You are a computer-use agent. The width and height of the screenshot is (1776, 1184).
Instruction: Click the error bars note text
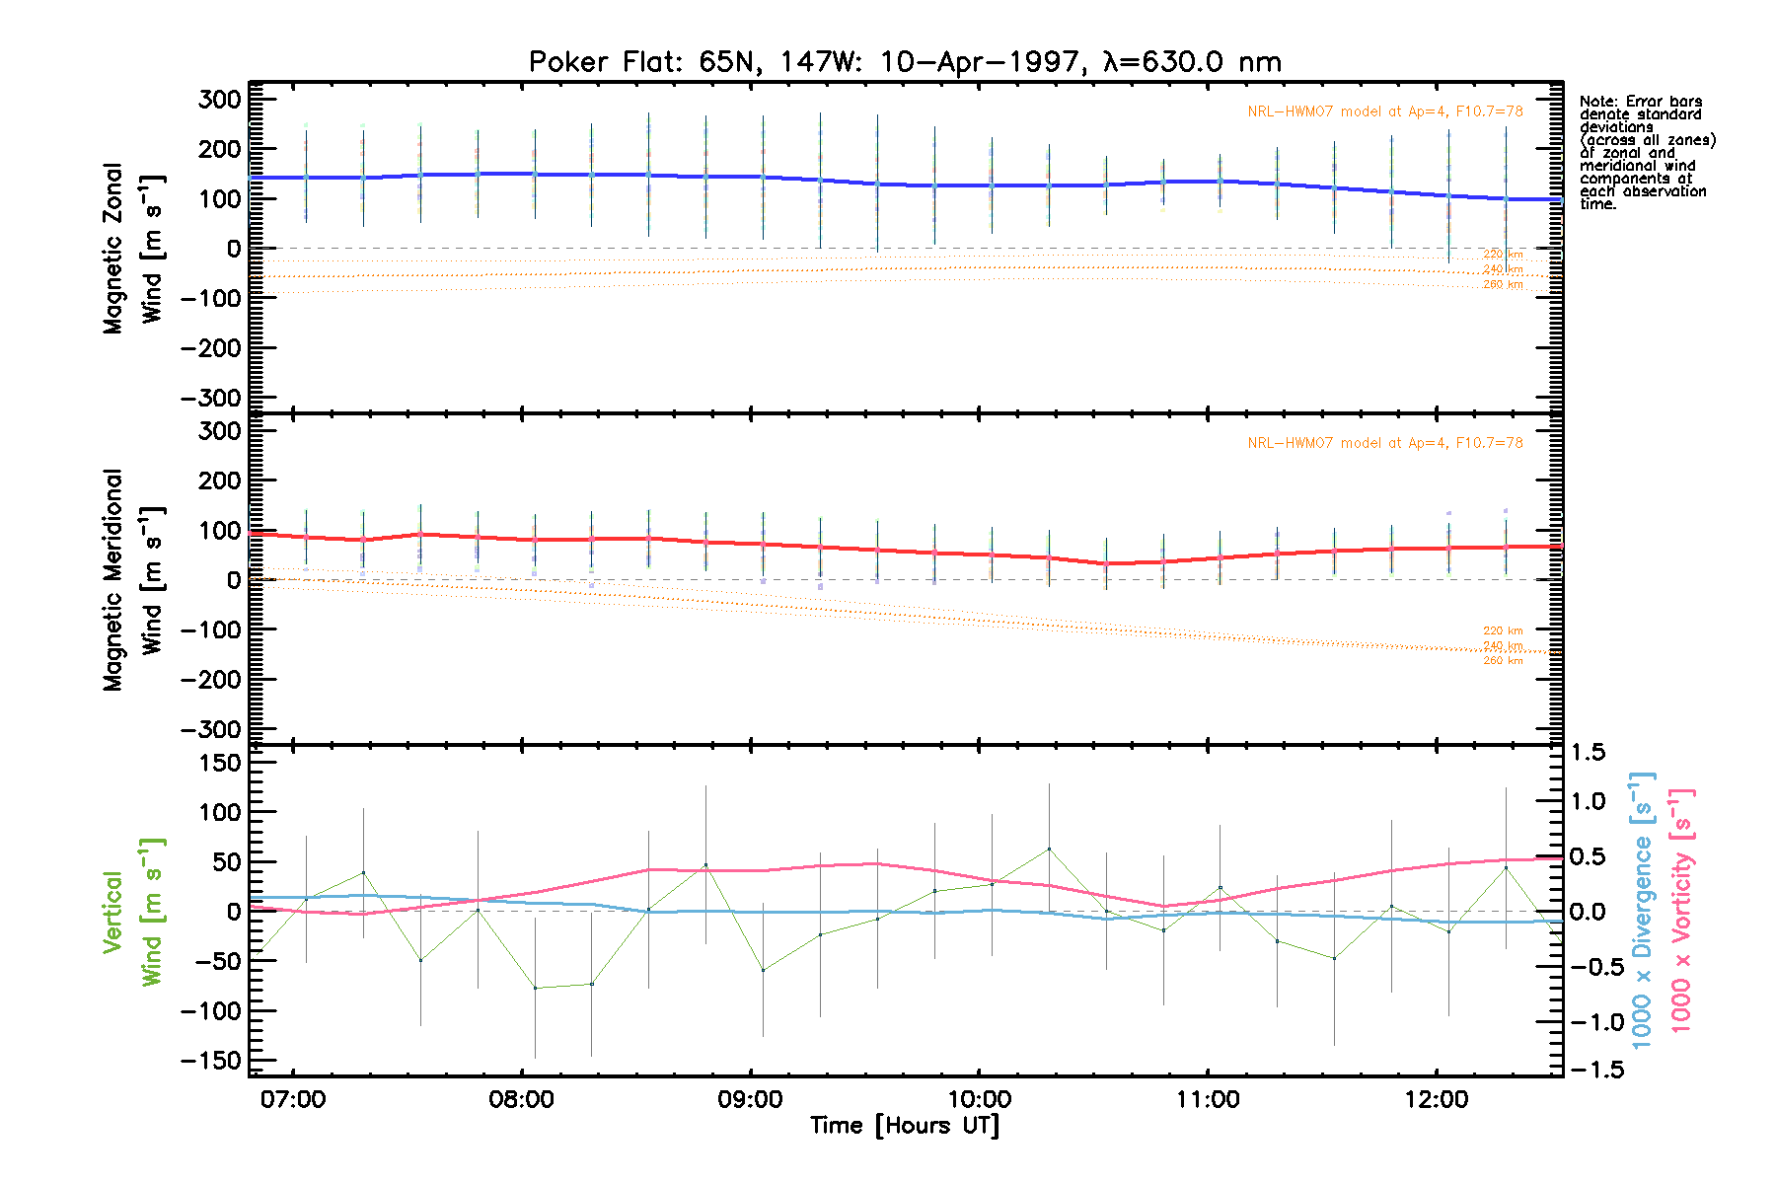pos(1646,153)
